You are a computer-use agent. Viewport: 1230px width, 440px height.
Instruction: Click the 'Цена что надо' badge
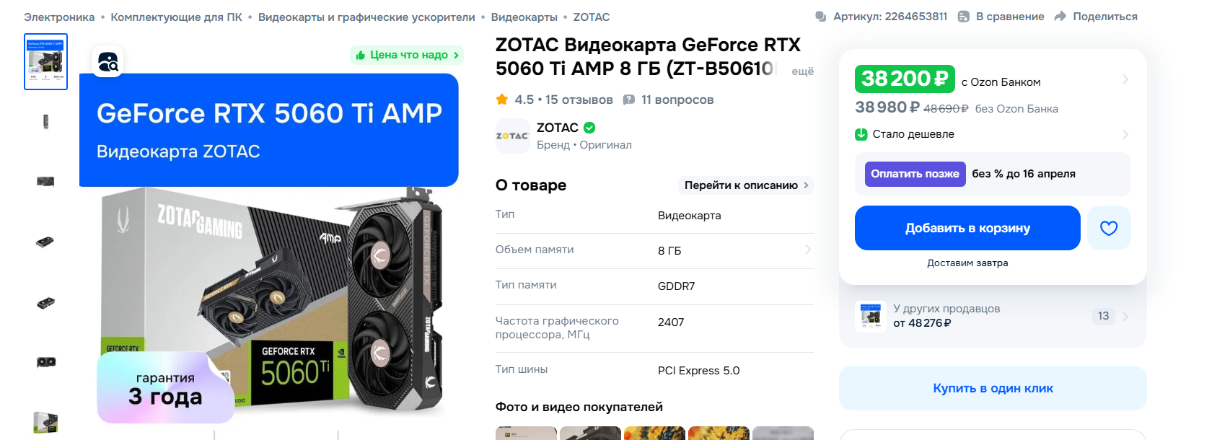click(x=406, y=55)
